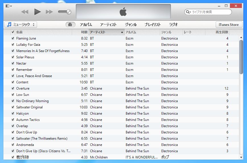
Task: Select Saltwater (The Thrillseekers Remix)
Action: click(x=42, y=139)
